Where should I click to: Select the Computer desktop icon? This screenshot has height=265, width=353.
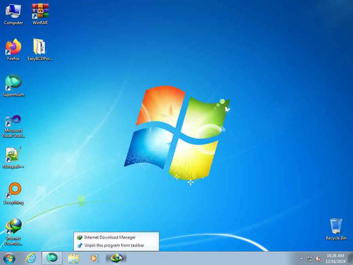(13, 14)
